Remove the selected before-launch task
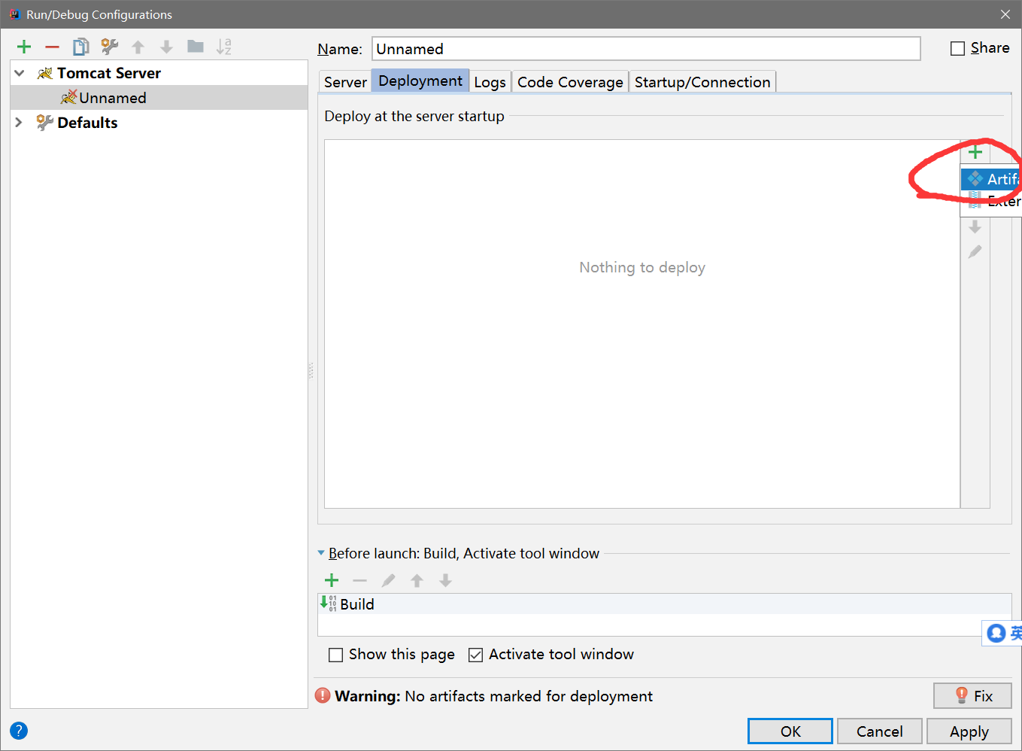Screen dimensions: 1022x751 click(359, 580)
